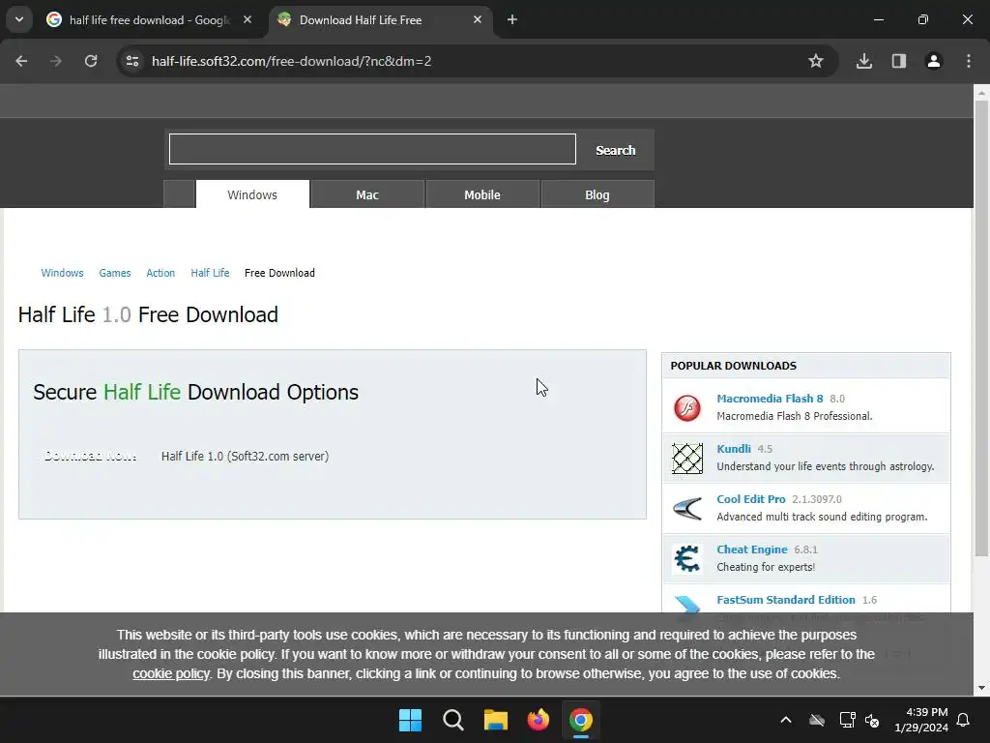Image resolution: width=990 pixels, height=743 pixels.
Task: Open the Windows Start menu
Action: click(410, 720)
